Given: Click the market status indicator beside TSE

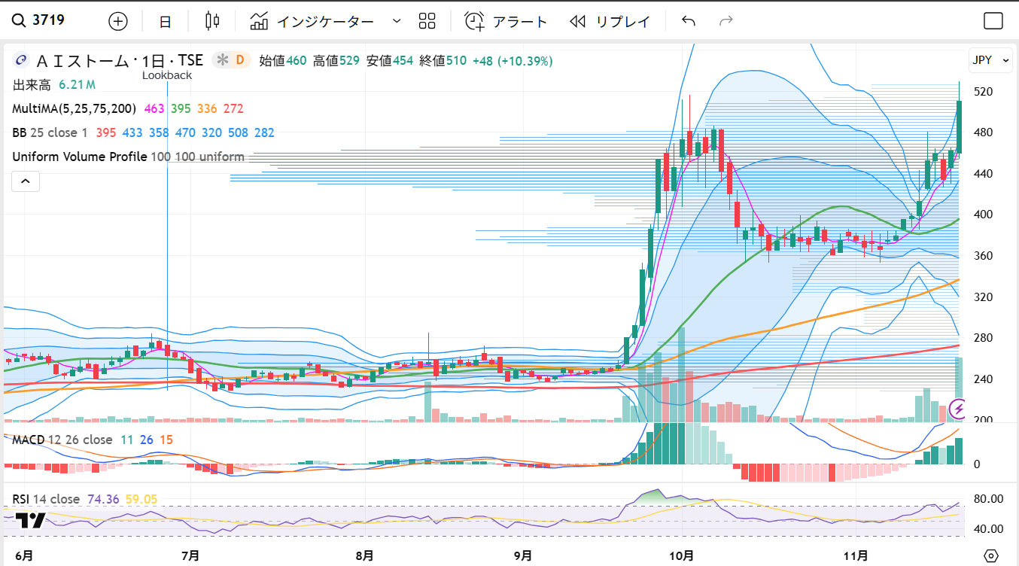Looking at the screenshot, I should point(222,60).
